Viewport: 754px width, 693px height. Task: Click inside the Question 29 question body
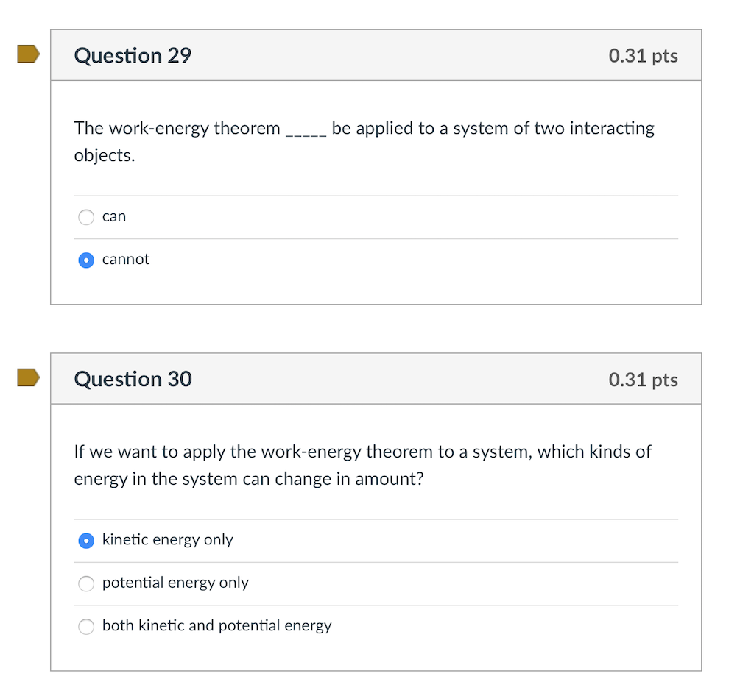click(x=364, y=141)
